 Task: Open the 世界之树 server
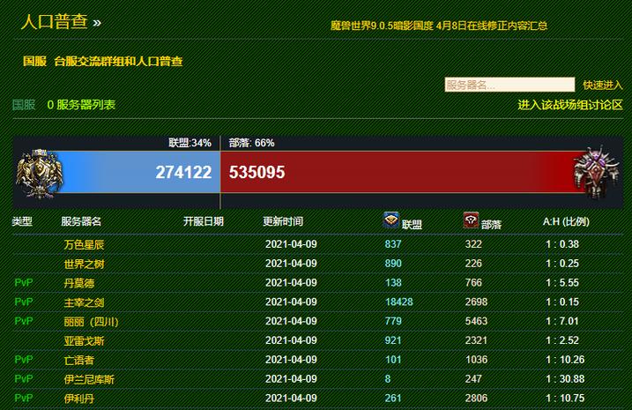[84, 264]
